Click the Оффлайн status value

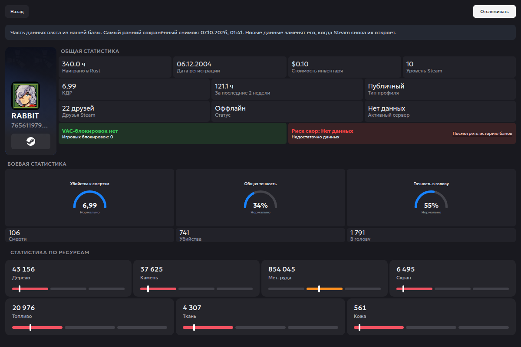click(x=231, y=108)
